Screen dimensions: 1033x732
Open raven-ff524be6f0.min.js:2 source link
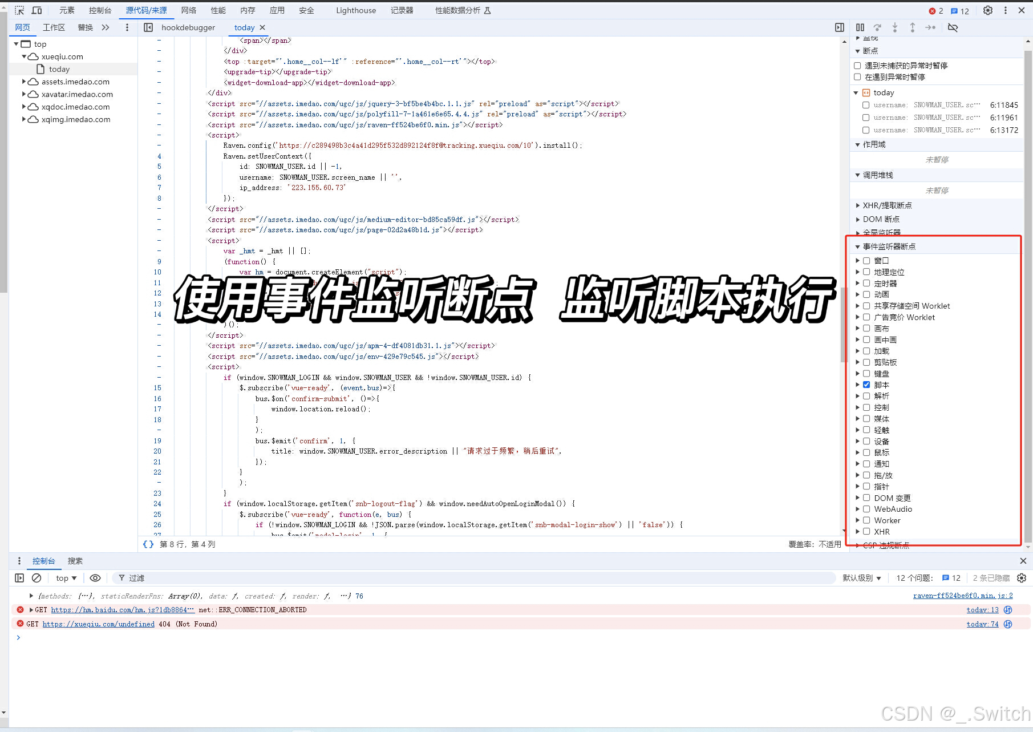(x=963, y=596)
